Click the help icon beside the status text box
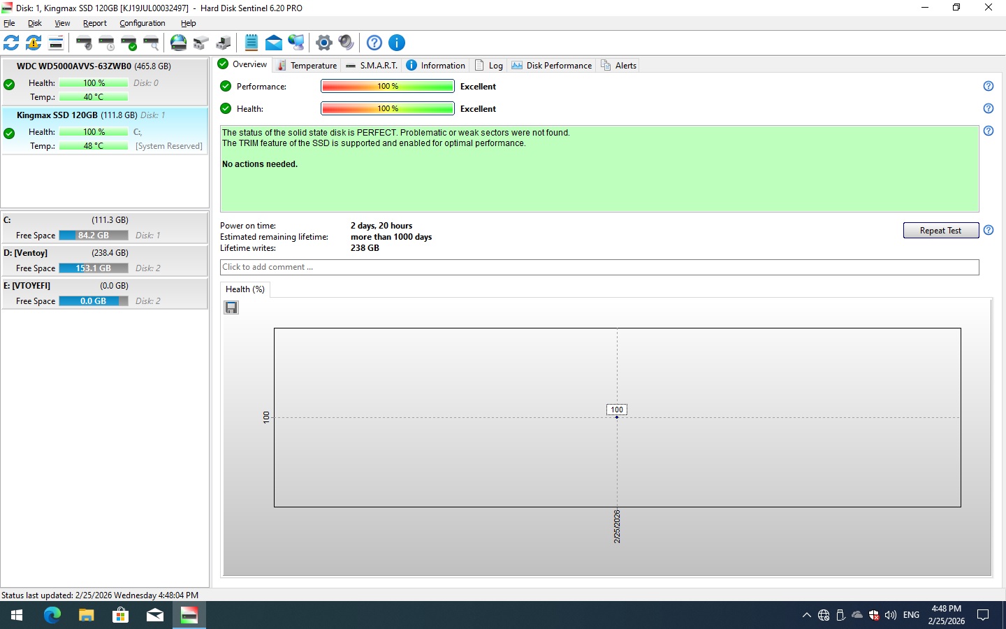Image resolution: width=1006 pixels, height=629 pixels. 989,131
